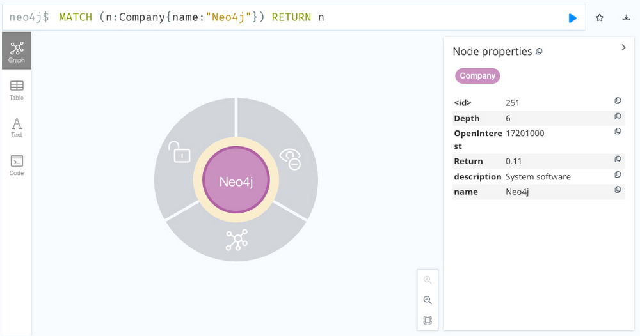Dismiss the Neo4j node with eye icon

[x=290, y=159]
